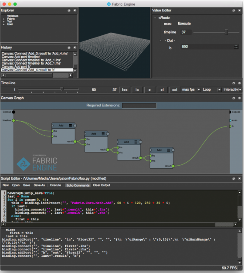Open menu icon on second Add node
The width and height of the screenshot is (244, 273).
pos(103,134)
